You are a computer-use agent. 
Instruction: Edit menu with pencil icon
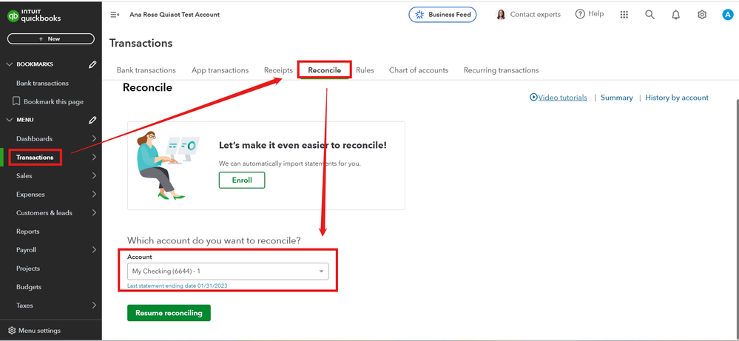click(x=92, y=120)
